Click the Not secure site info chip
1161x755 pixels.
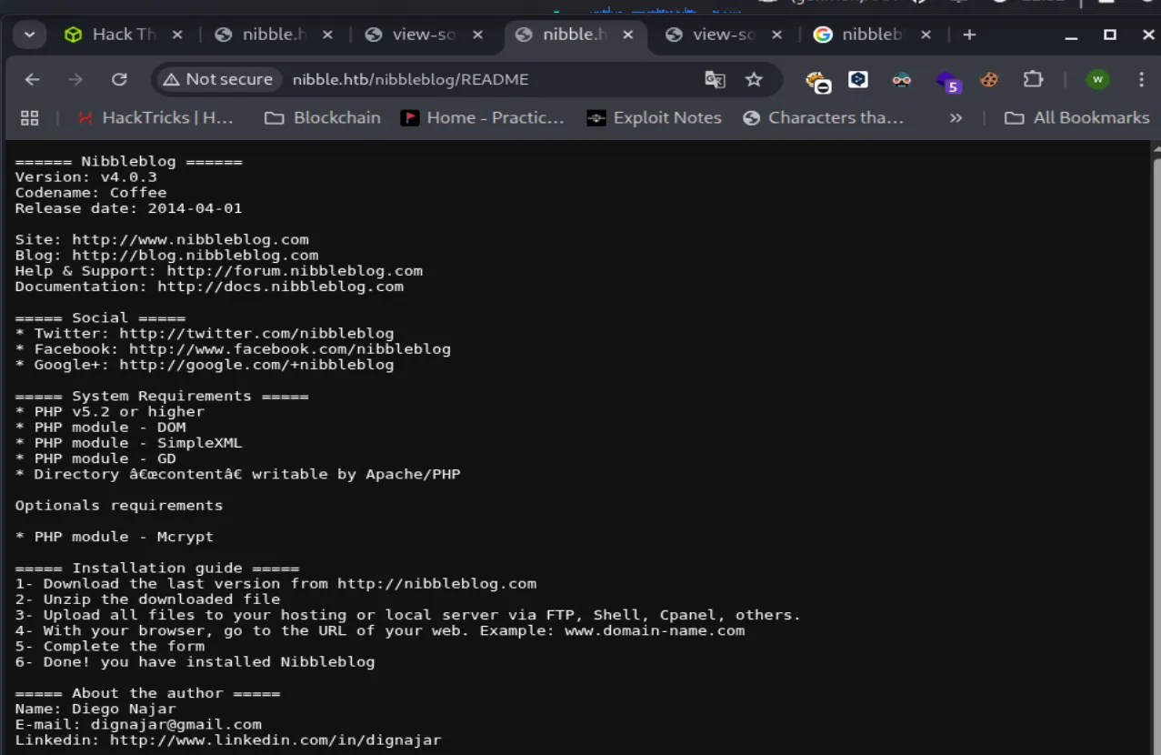click(218, 80)
